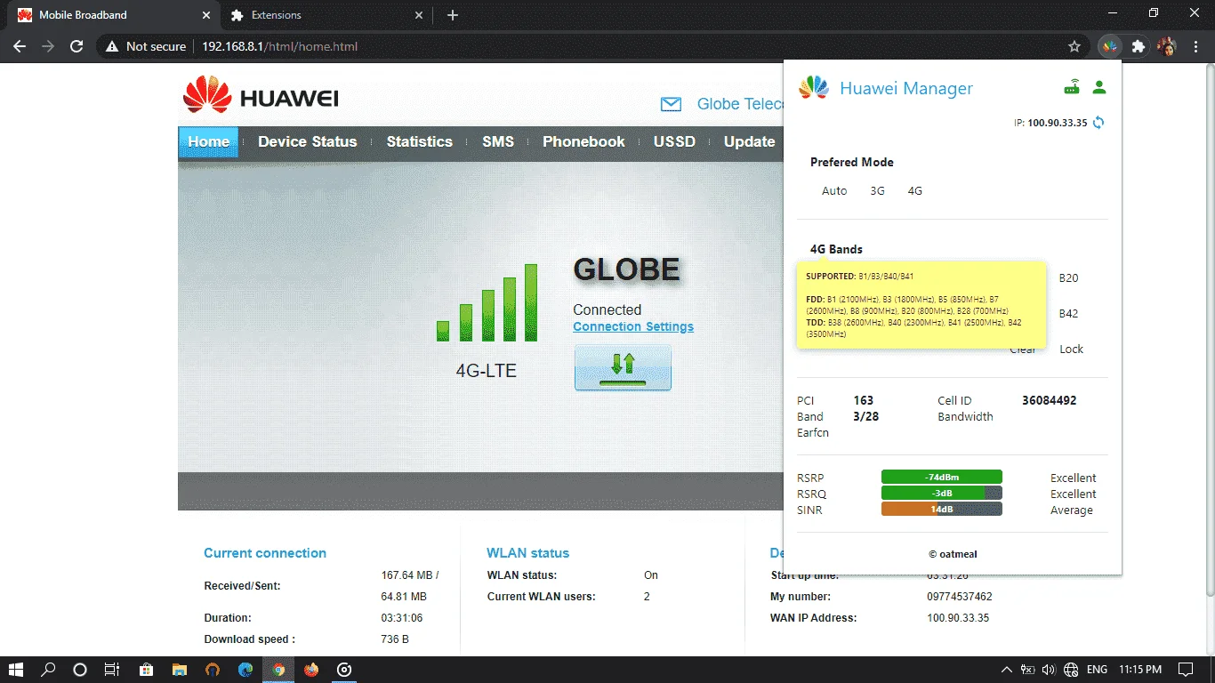The height and width of the screenshot is (683, 1215).
Task: Open the Chrome Extensions puzzle icon
Action: [1138, 46]
